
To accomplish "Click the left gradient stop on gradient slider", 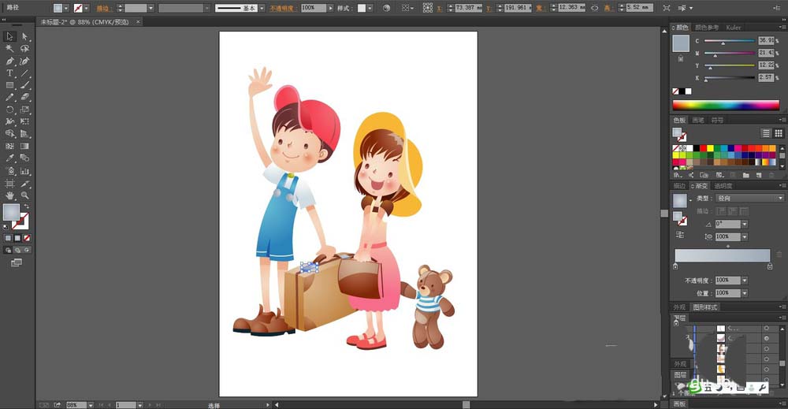I will tap(675, 266).
